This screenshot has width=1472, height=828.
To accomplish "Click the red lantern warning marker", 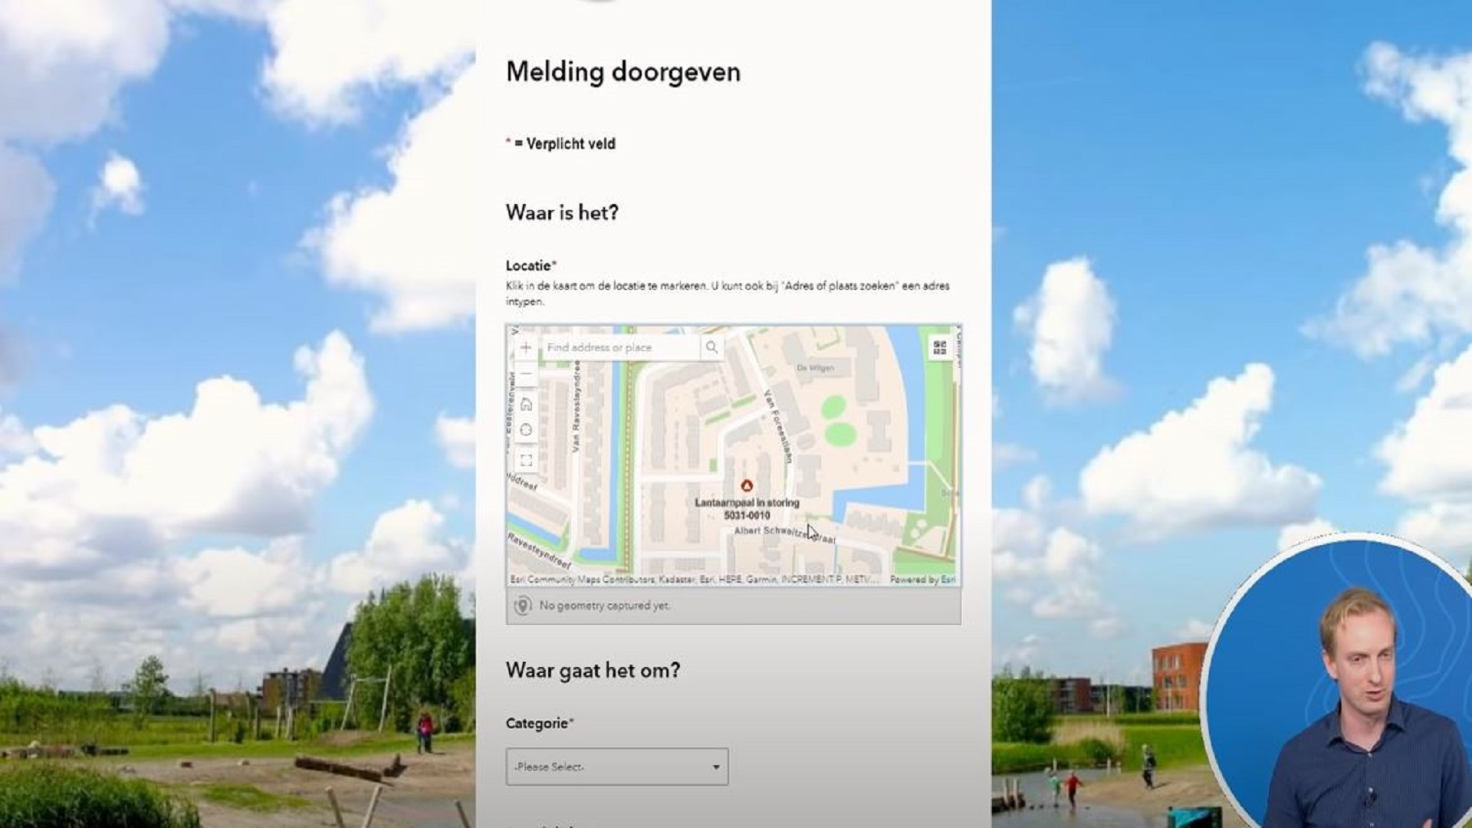I will click(746, 485).
